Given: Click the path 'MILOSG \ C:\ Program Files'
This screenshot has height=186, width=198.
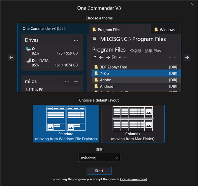Looking at the screenshot, I should point(133,39).
